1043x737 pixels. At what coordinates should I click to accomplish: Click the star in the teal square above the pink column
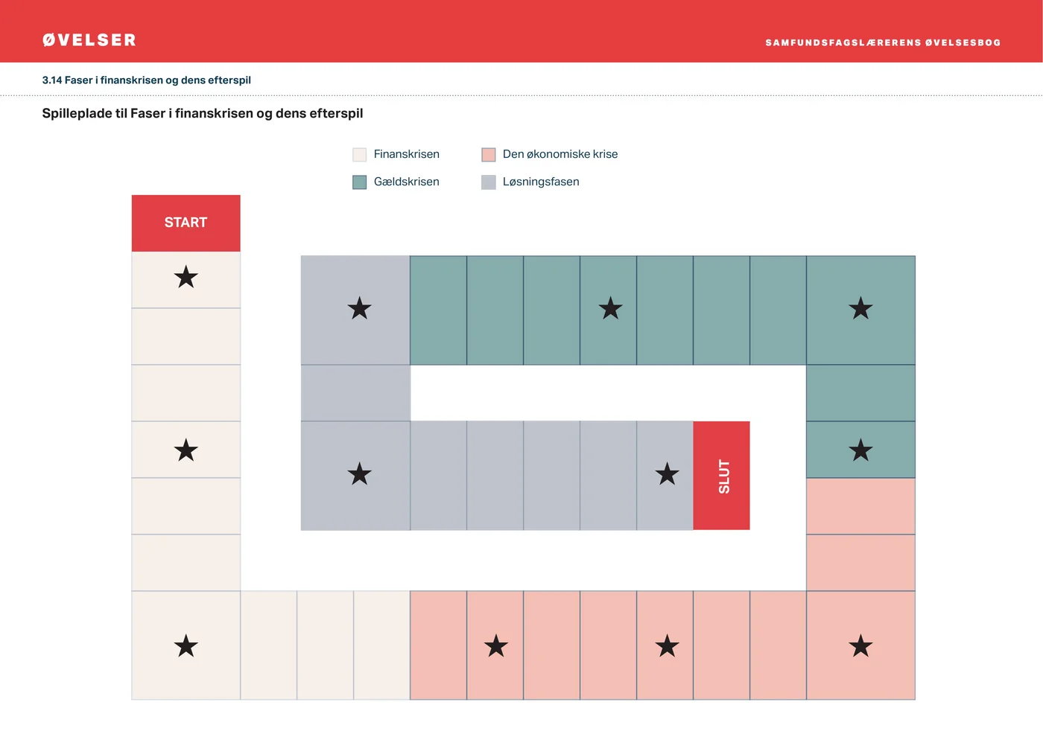(x=860, y=450)
